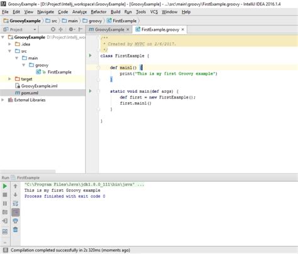Click the scroll from source target icon
This screenshot has height=254, width=298.
(x=53, y=29)
